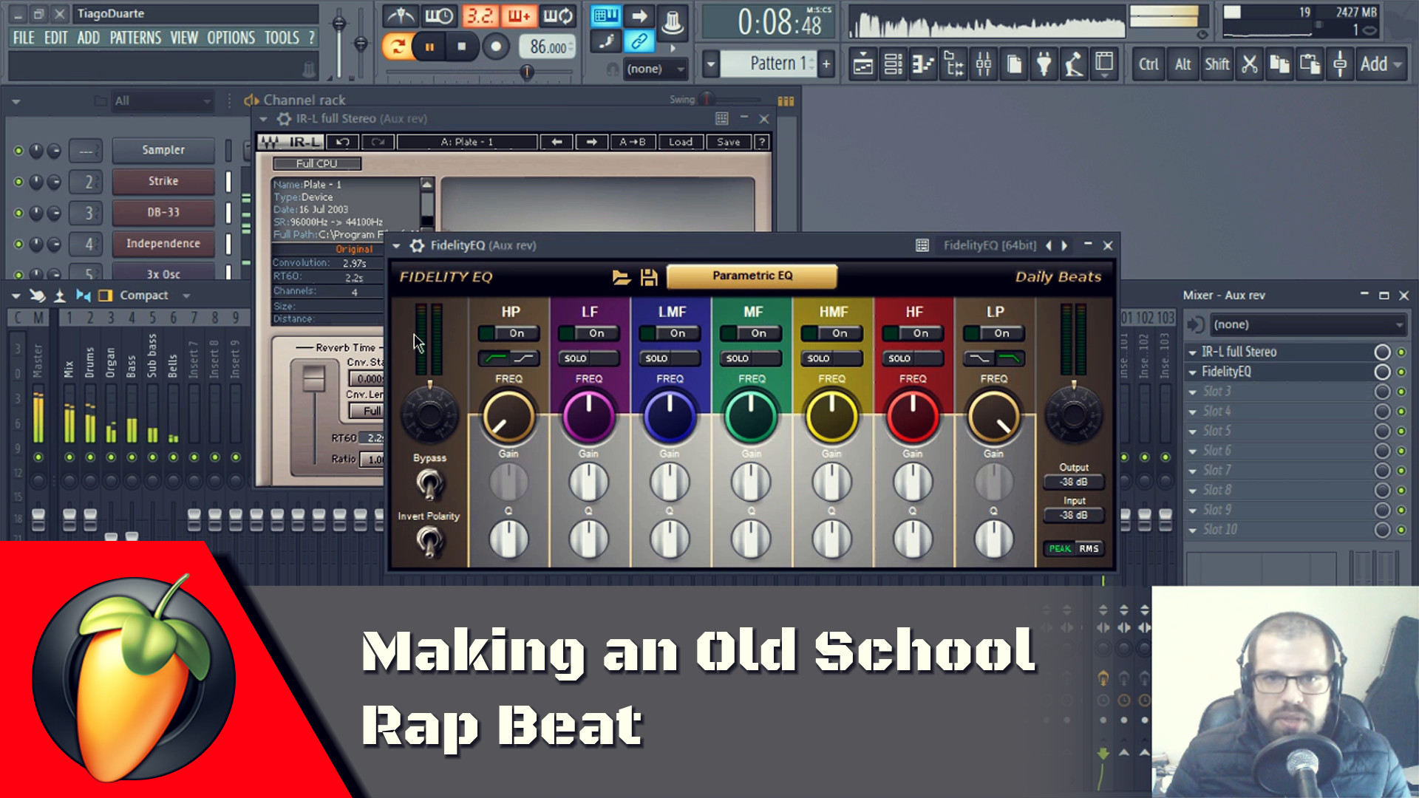Open the FidelityEQ window menu arrow

[396, 245]
